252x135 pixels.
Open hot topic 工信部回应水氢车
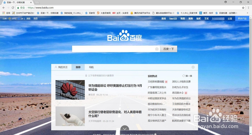click(x=181, y=104)
